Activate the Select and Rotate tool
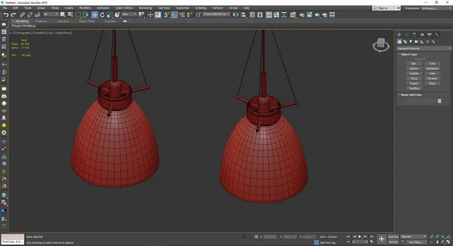453x246 pixels. tap(102, 15)
